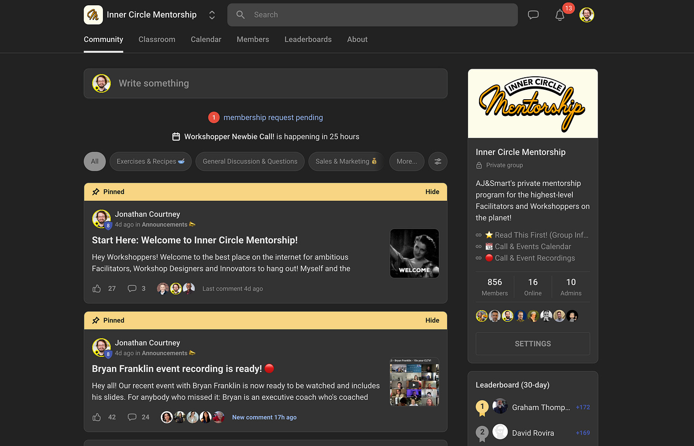Open Jonathan Courtney avatar on Welcome post
694x446 pixels.
pyautogui.click(x=102, y=219)
